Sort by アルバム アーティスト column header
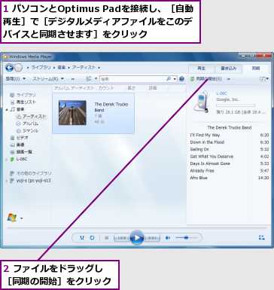 click(x=75, y=88)
